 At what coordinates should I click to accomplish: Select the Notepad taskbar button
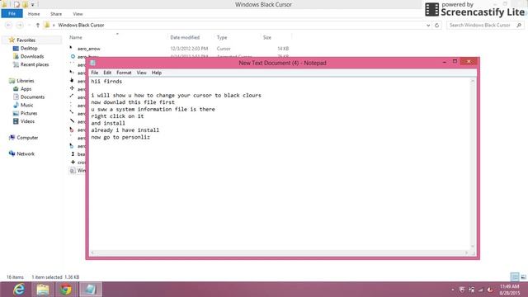[x=91, y=290]
